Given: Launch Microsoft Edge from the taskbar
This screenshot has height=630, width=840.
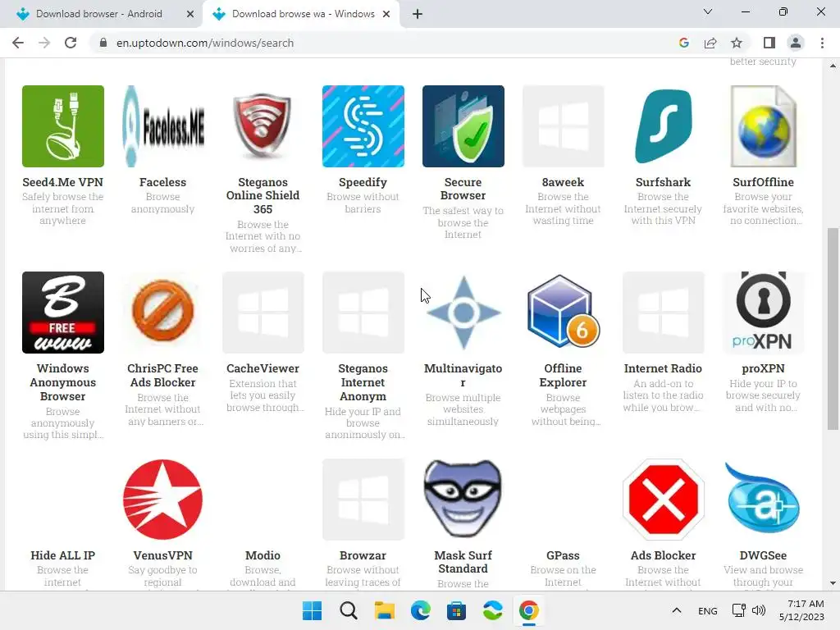Looking at the screenshot, I should pyautogui.click(x=421, y=610).
